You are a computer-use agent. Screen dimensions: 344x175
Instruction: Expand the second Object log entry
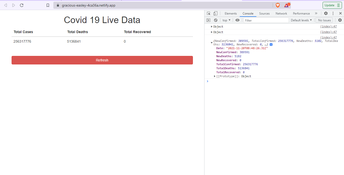[x=212, y=32]
